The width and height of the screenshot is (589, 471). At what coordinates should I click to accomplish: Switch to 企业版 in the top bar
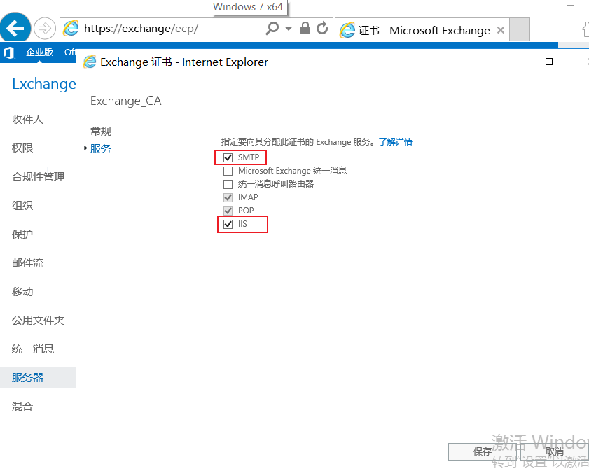39,52
